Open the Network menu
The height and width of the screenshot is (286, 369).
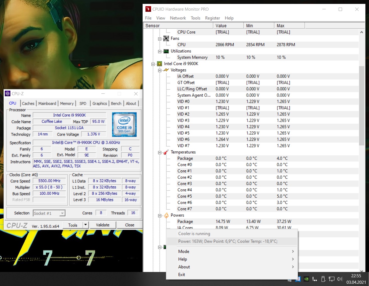pyautogui.click(x=178, y=18)
